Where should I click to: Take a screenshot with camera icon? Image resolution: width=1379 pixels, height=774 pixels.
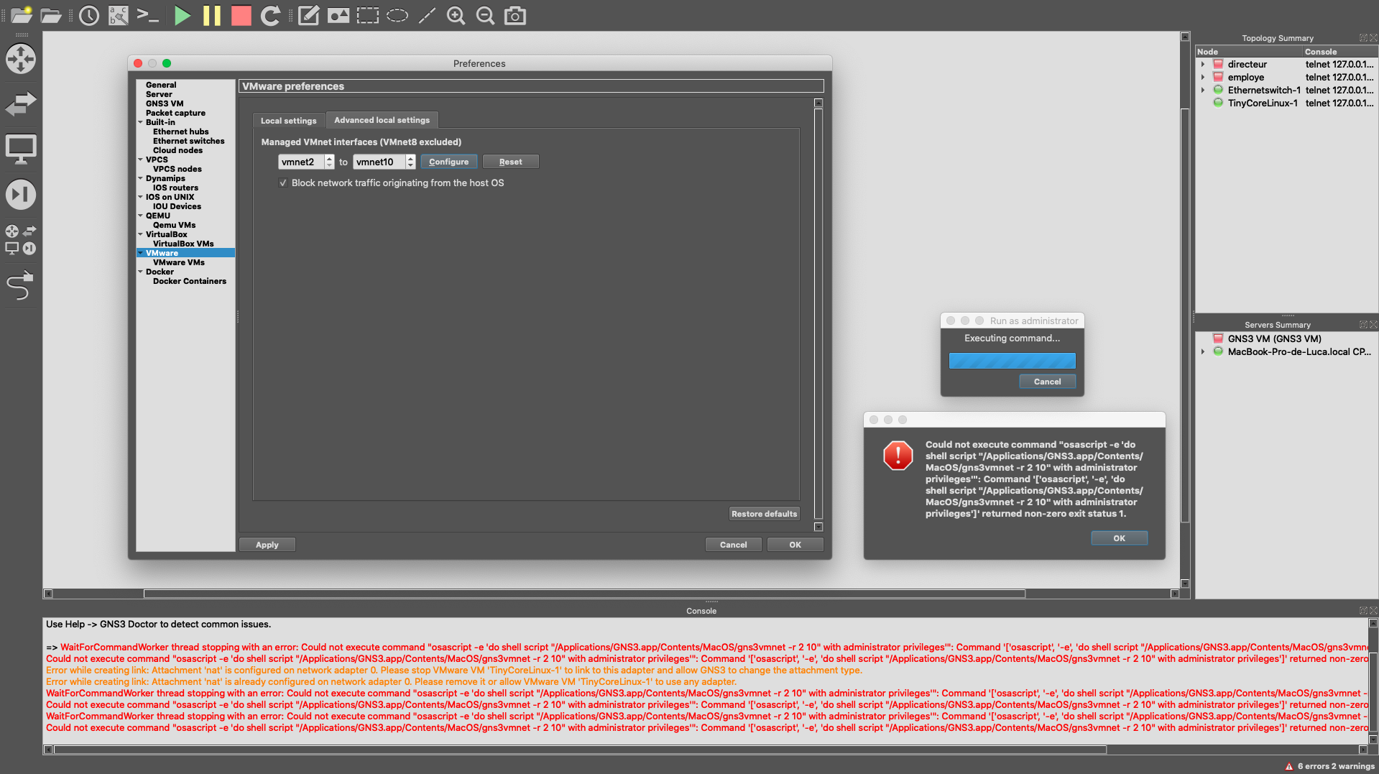[515, 15]
